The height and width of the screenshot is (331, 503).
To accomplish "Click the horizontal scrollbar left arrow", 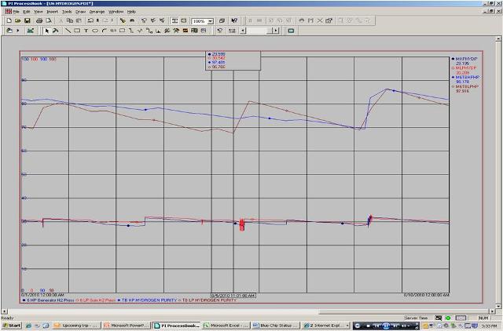I will point(4,311).
